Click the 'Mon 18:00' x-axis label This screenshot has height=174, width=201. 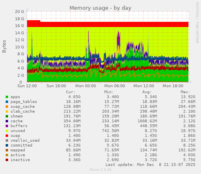click(173, 86)
